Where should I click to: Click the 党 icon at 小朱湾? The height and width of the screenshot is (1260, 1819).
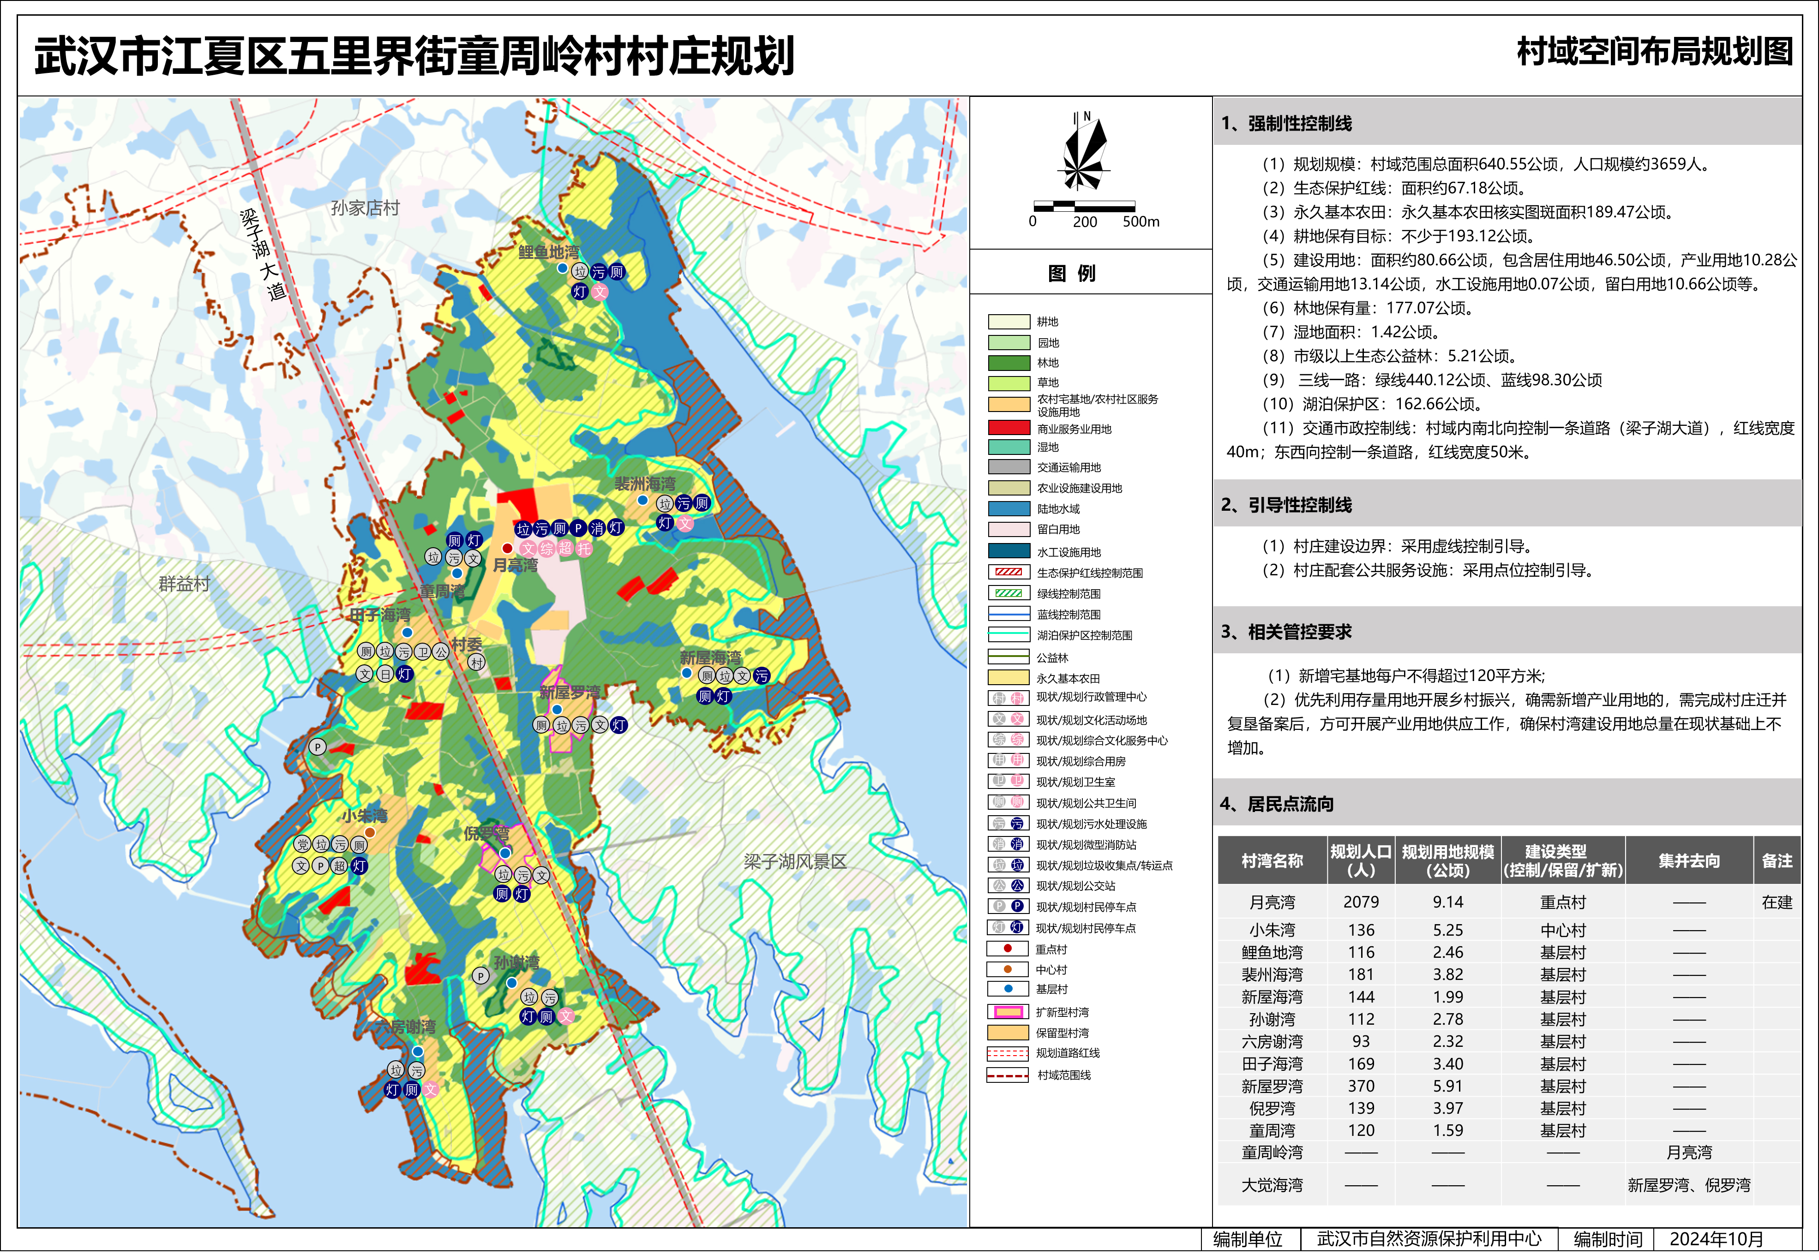tap(302, 845)
